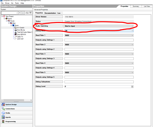Click the Home node icon in tree
The width and height of the screenshot is (153, 127).
pyautogui.click(x=7, y=19)
